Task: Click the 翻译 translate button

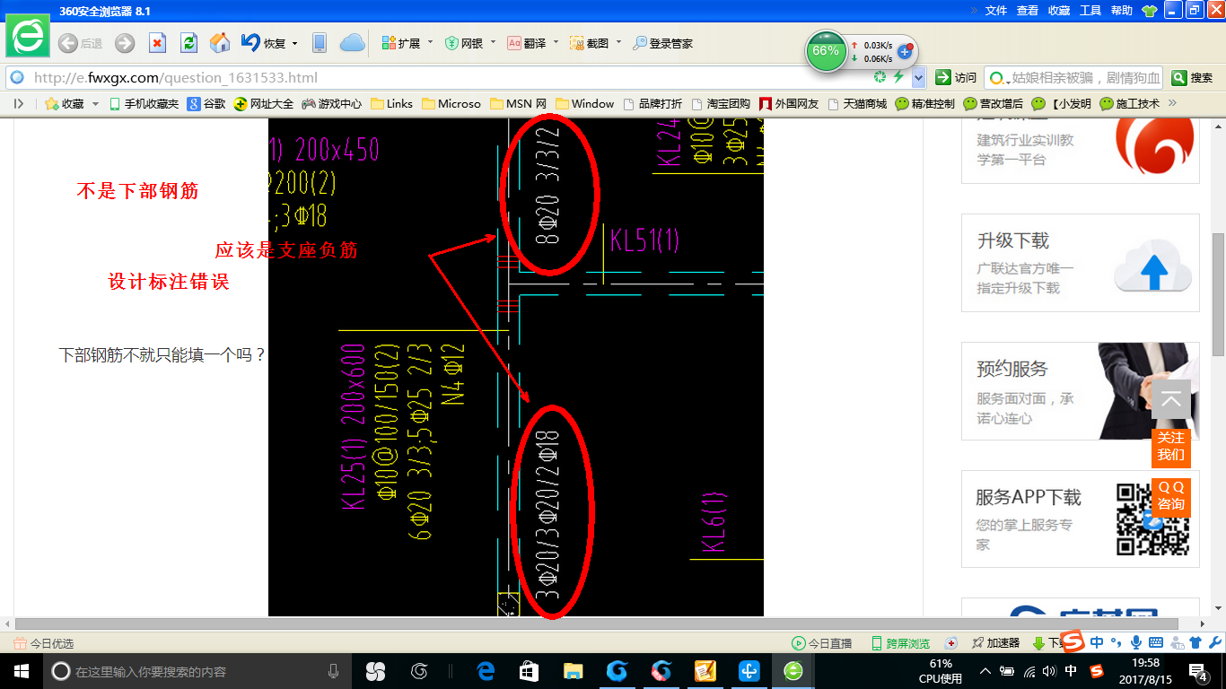Action: [527, 43]
